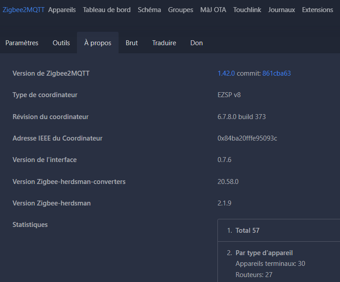Open the Schéma network map
The image size is (340, 282).
[149, 10]
